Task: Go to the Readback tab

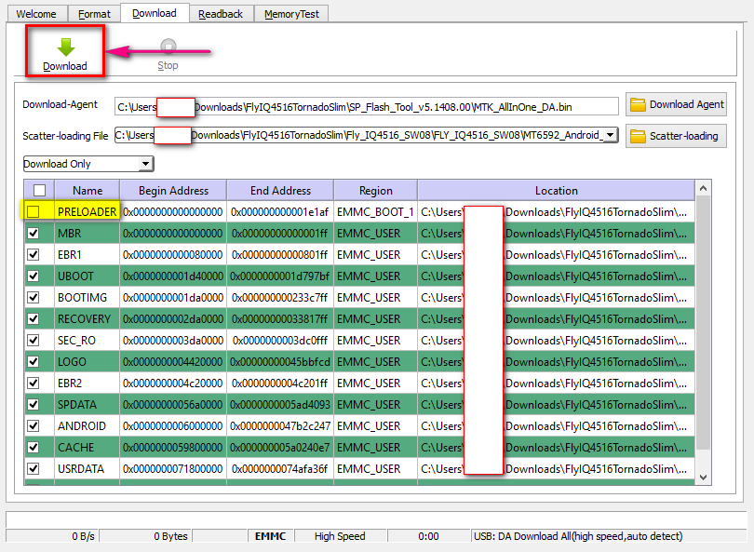Action: (x=221, y=14)
